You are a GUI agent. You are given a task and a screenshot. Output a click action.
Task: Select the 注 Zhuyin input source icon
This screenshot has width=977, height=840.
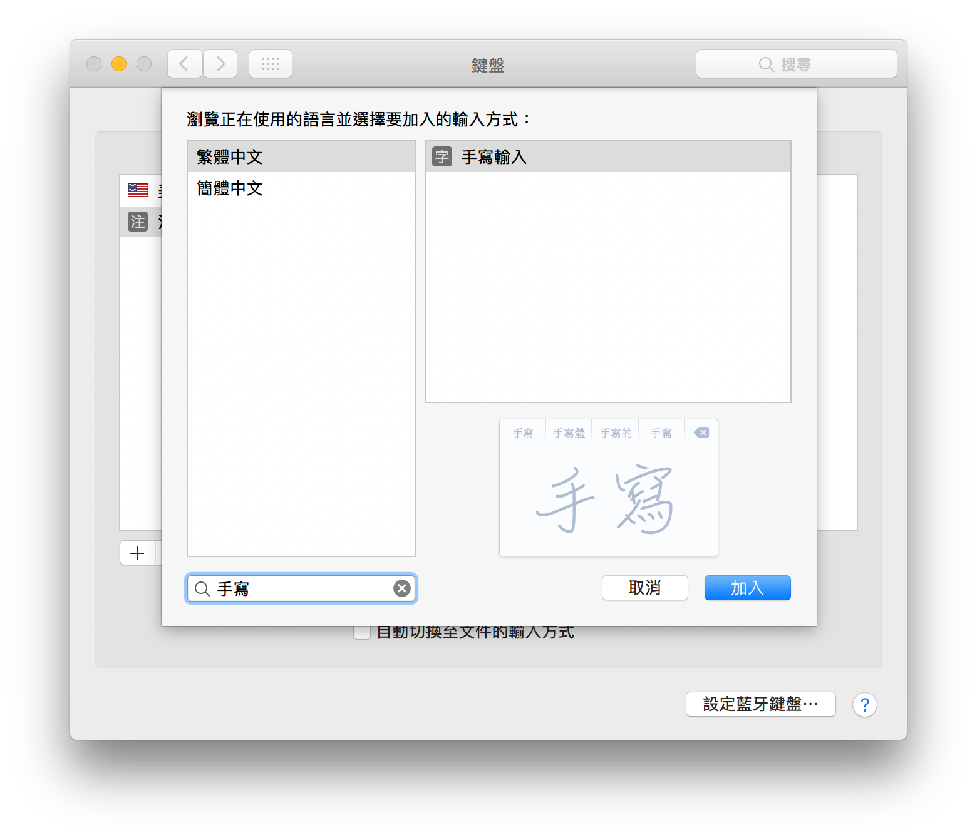coord(138,222)
